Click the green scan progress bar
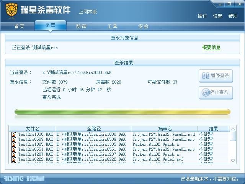245x184 pixels. coord(122,112)
